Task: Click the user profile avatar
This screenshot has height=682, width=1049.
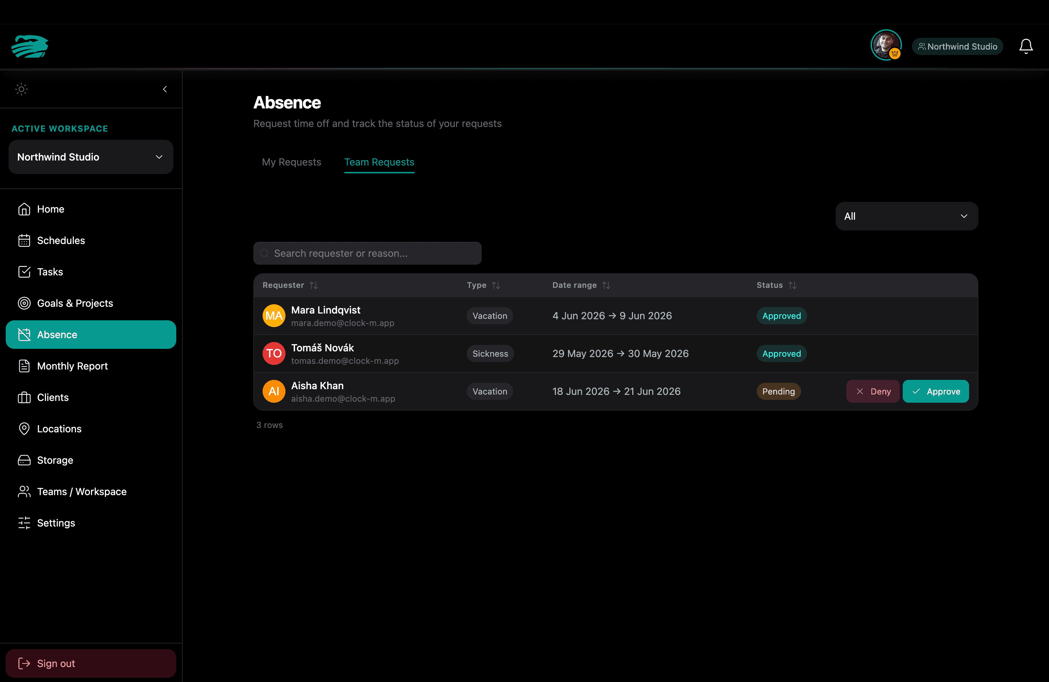Action: point(886,45)
